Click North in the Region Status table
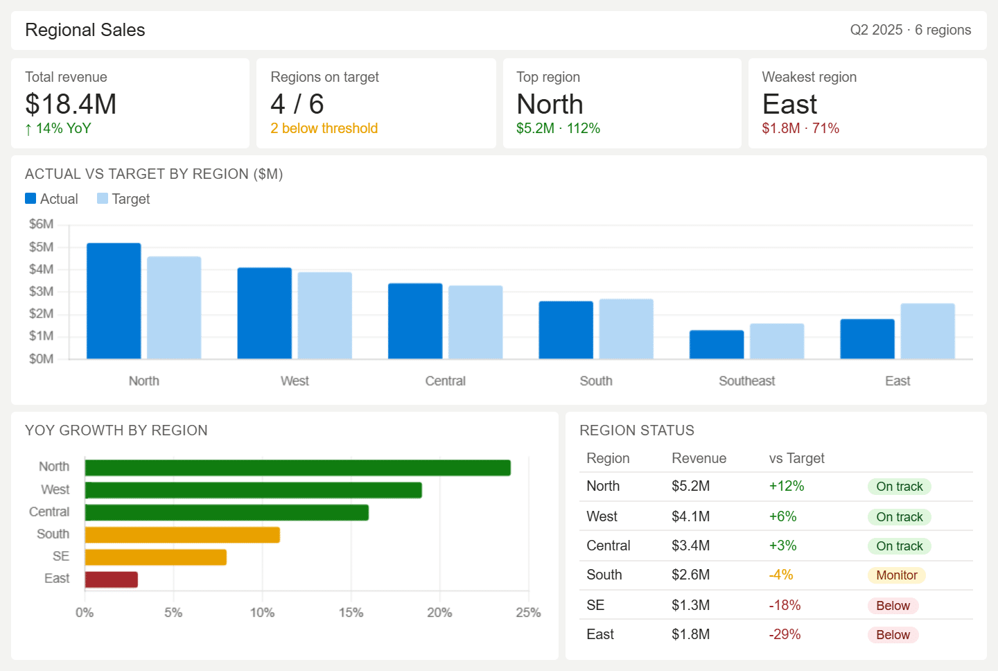998x671 pixels. [603, 486]
